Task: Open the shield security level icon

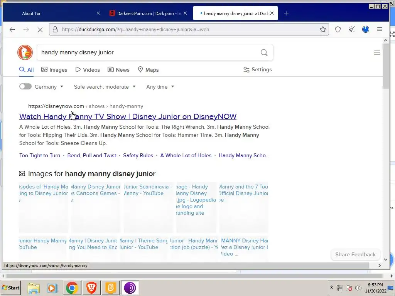Action: (x=338, y=29)
